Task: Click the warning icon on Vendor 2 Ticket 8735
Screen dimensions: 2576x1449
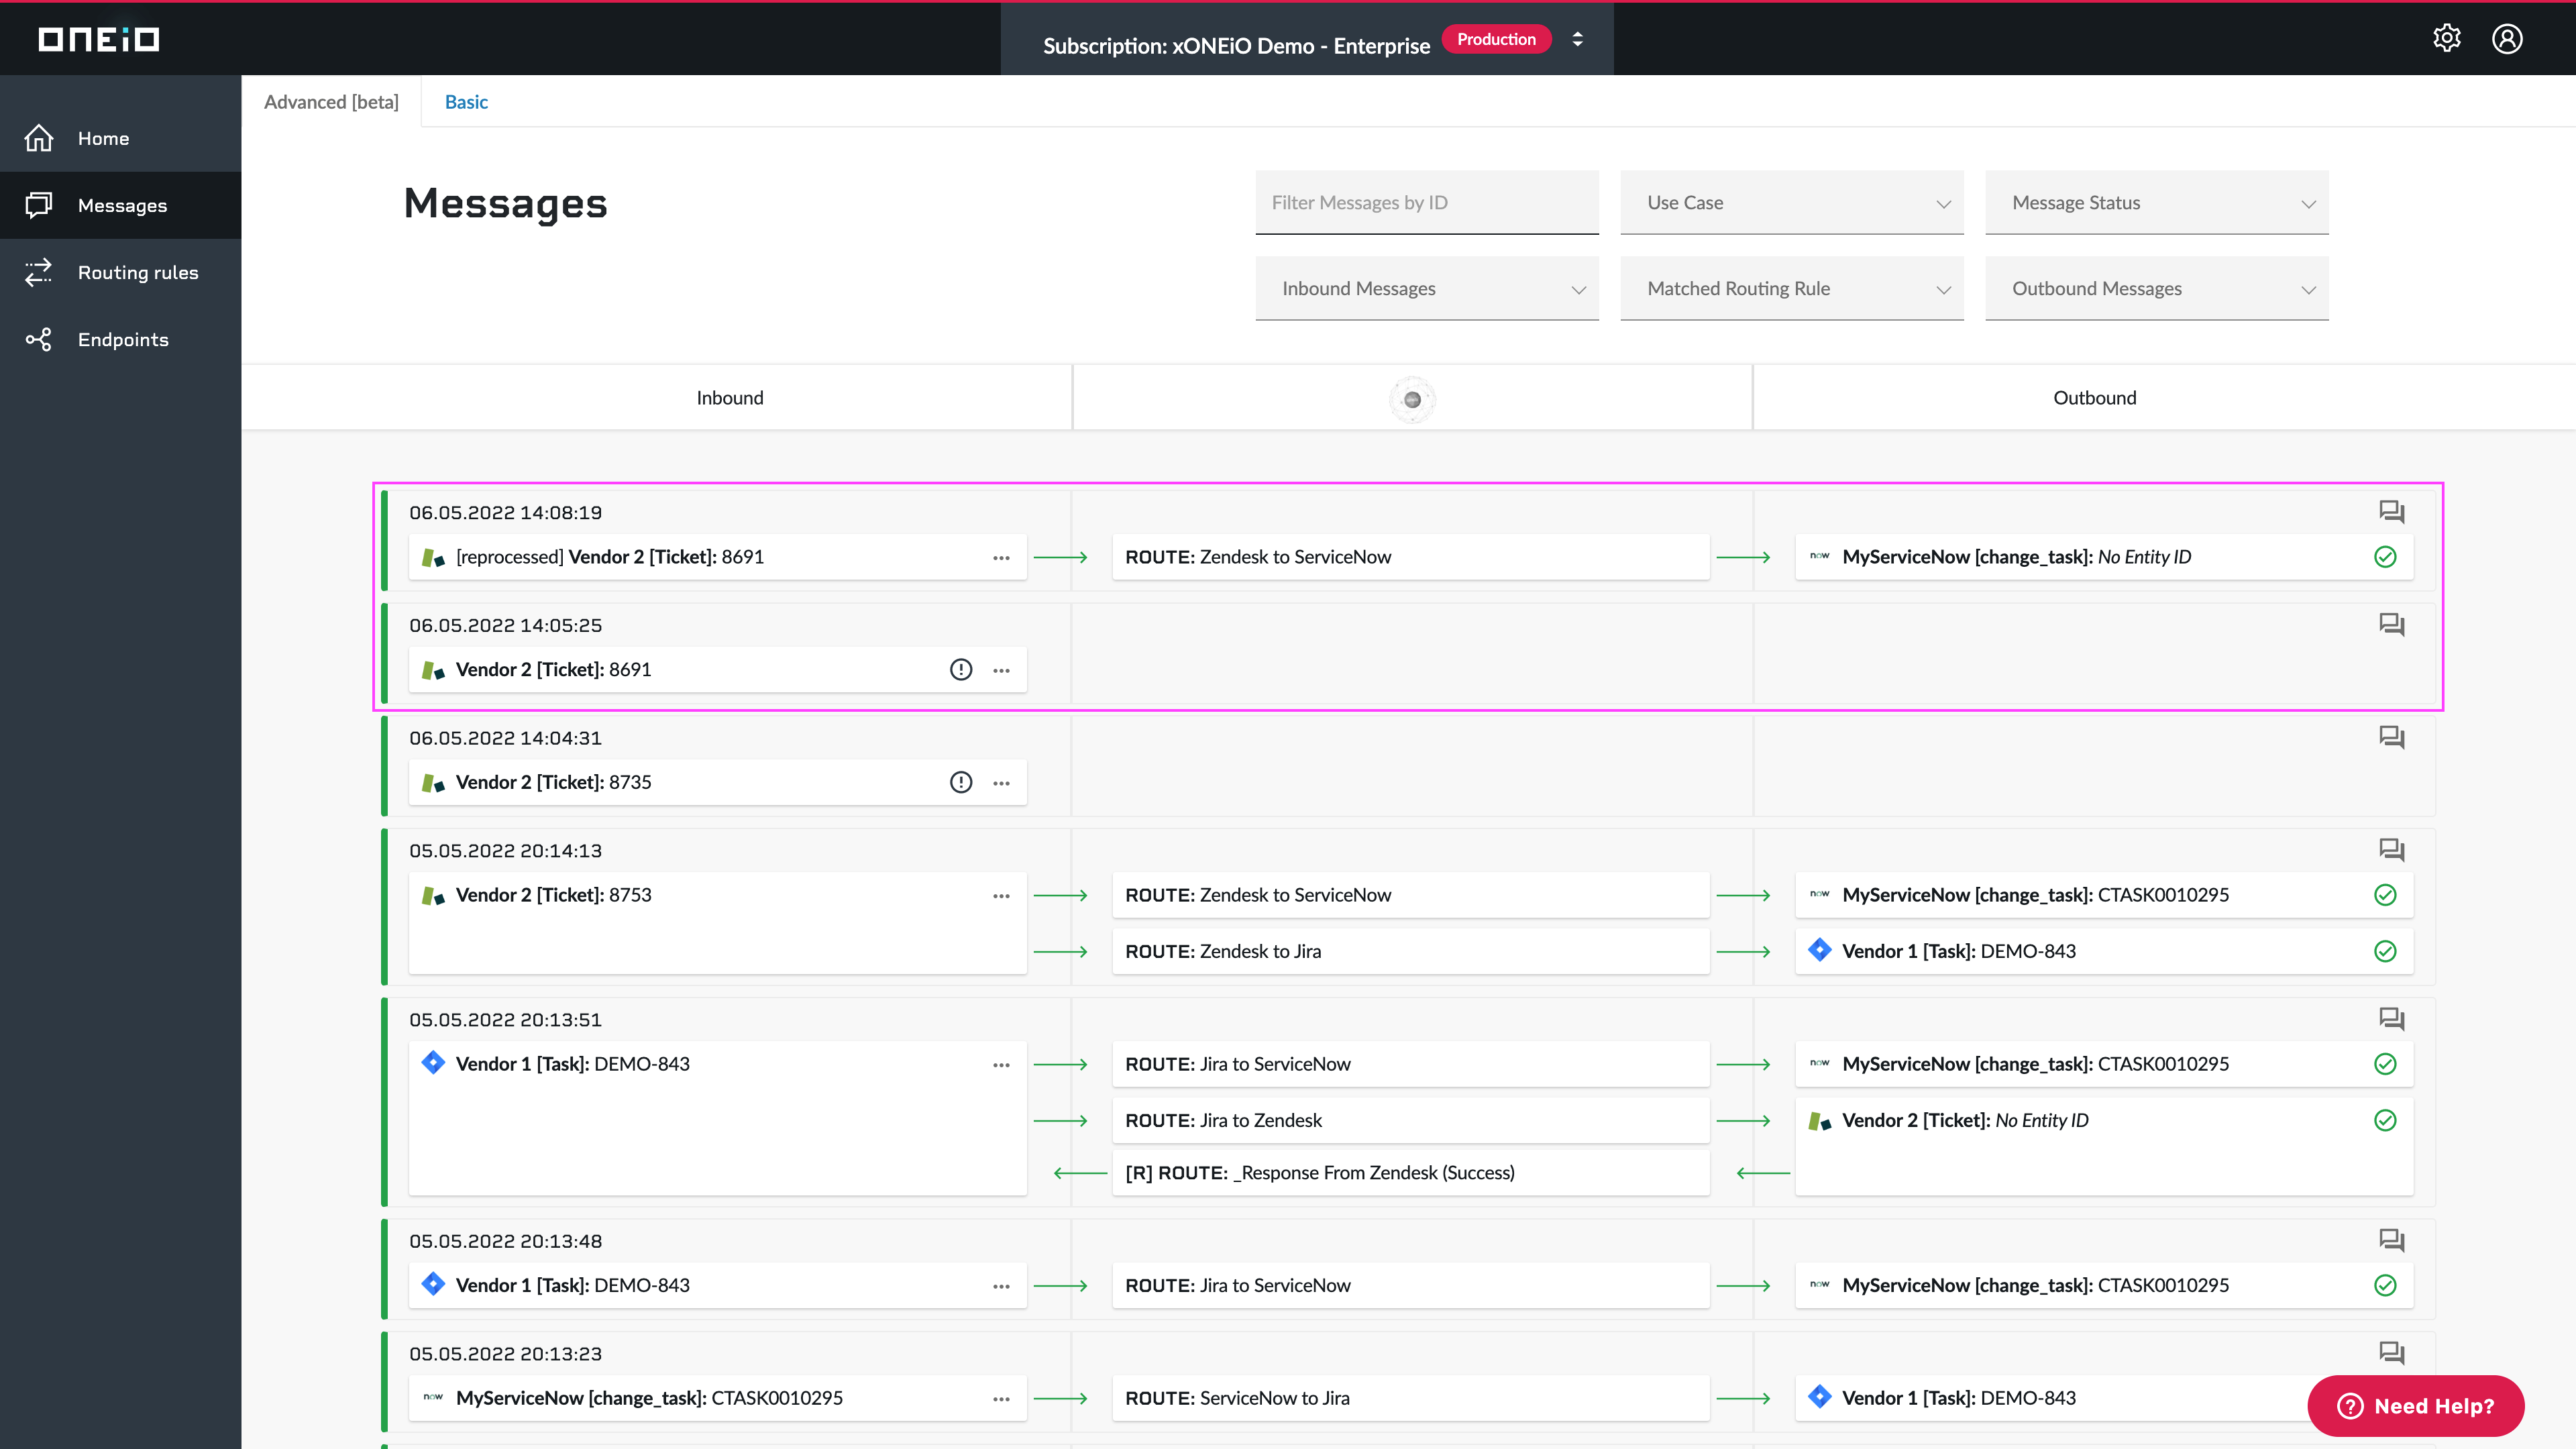Action: (960, 782)
